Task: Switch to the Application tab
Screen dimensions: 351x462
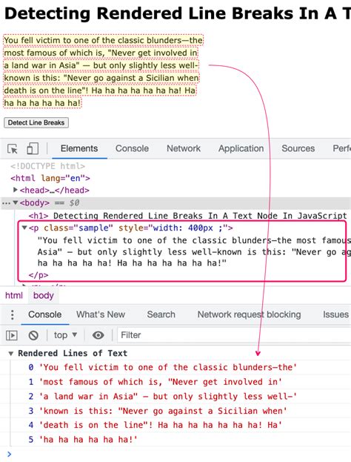Action: pyautogui.click(x=241, y=148)
